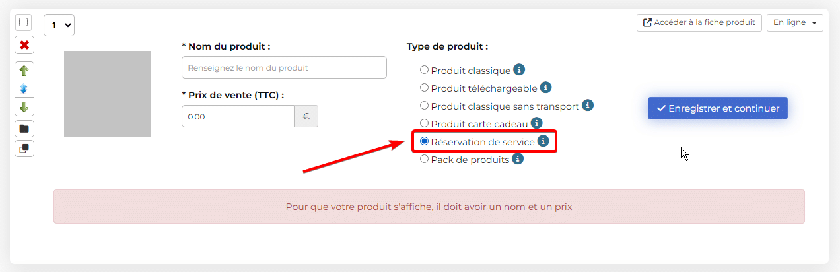Image resolution: width=840 pixels, height=272 pixels.
Task: Show info for Pack de produits
Action: 518,158
